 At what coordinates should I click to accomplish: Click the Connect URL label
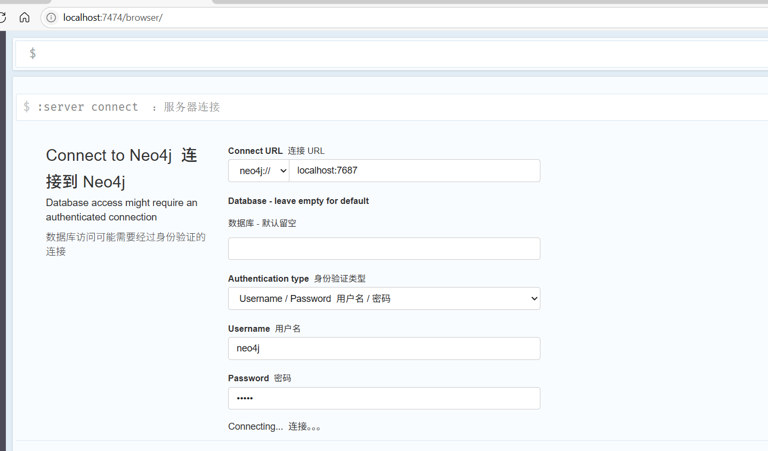pos(255,151)
